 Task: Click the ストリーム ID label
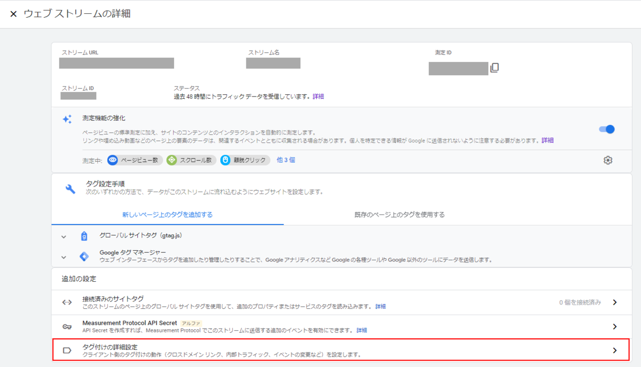[x=78, y=88]
